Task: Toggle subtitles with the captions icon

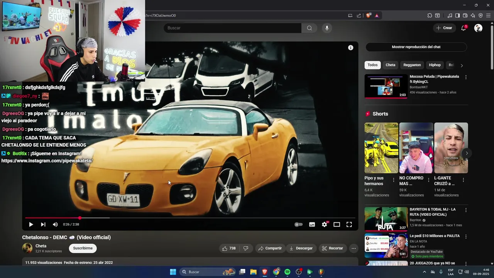Action: point(312,224)
